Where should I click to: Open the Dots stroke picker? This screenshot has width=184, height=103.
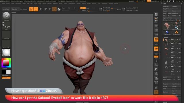6,26
